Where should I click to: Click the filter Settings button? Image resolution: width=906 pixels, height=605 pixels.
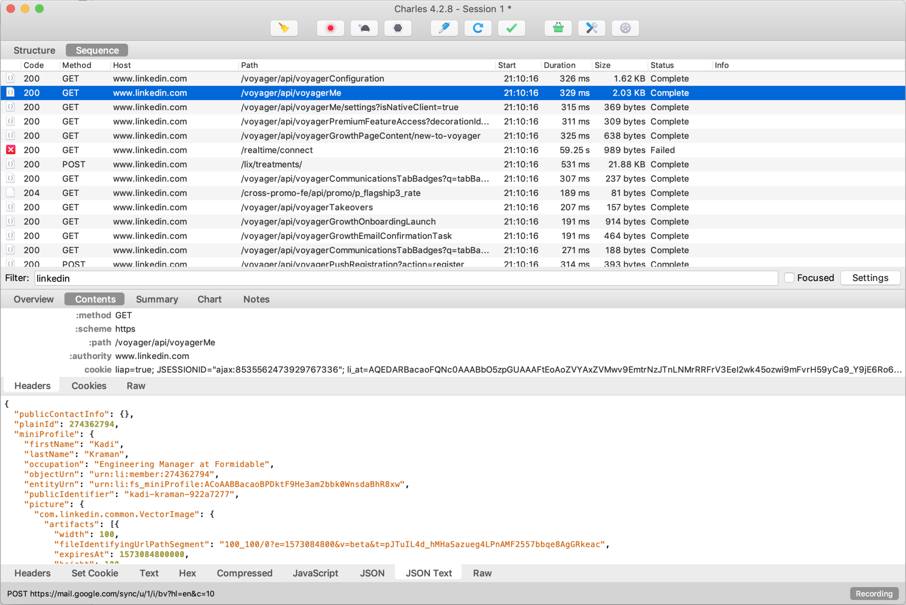870,278
